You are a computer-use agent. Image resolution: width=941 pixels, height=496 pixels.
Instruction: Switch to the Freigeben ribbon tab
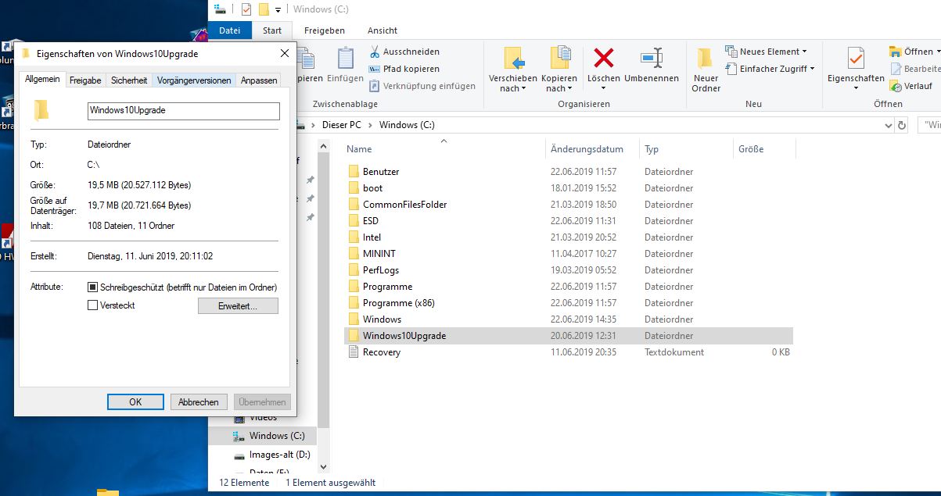click(x=325, y=30)
